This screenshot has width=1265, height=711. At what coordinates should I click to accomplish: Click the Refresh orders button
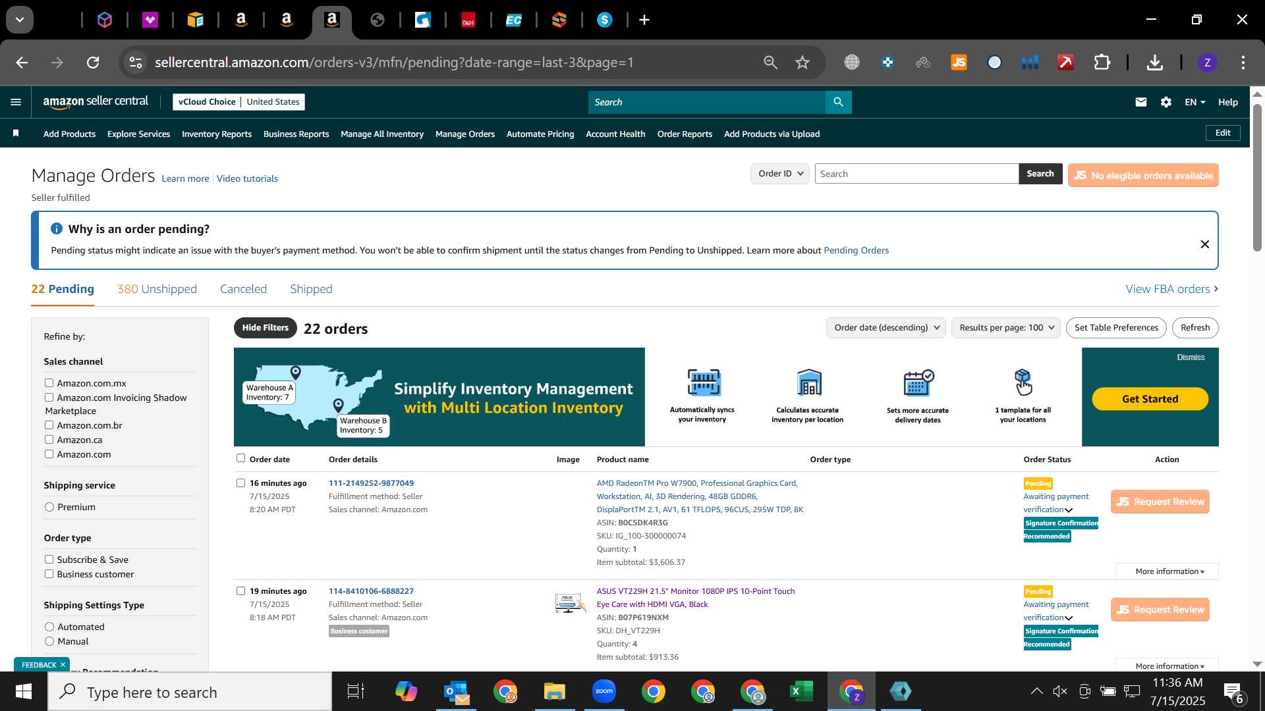[x=1195, y=328]
